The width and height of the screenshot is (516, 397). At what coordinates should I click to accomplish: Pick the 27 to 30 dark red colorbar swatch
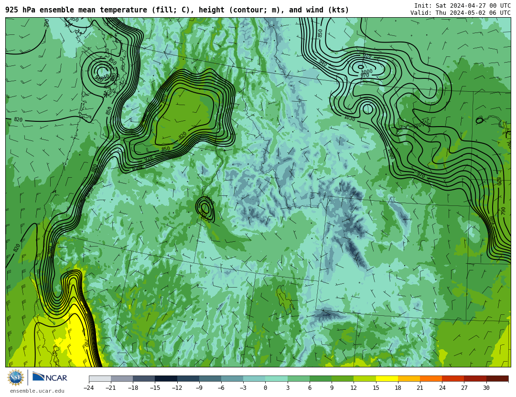pos(475,378)
